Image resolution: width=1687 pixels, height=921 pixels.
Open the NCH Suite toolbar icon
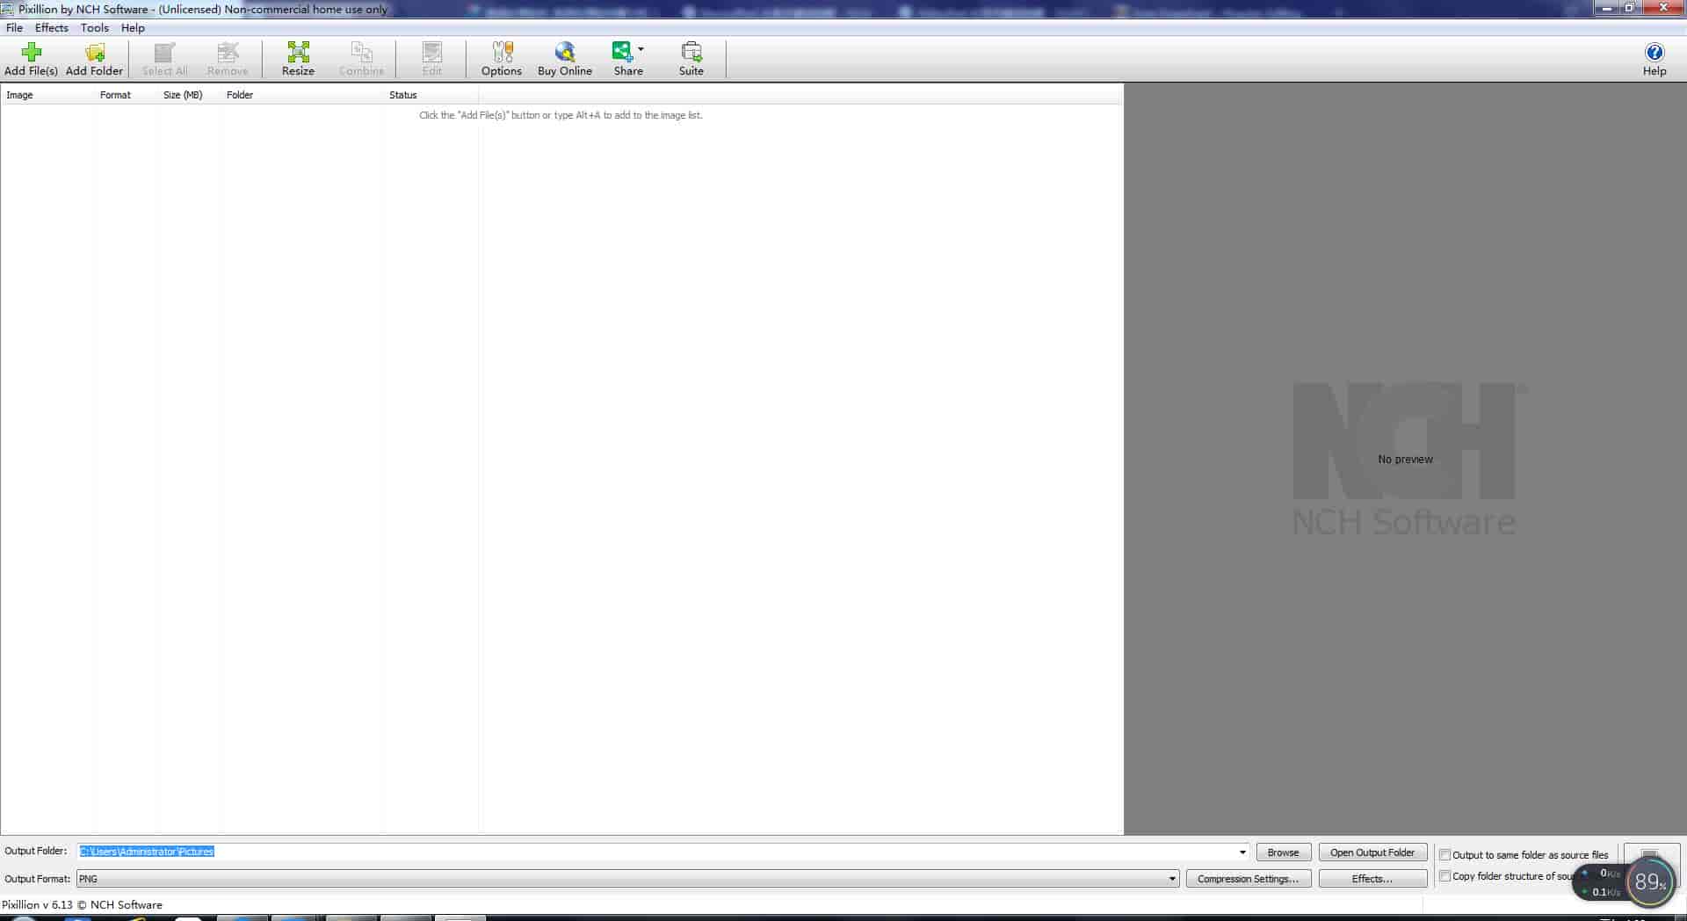(x=691, y=53)
